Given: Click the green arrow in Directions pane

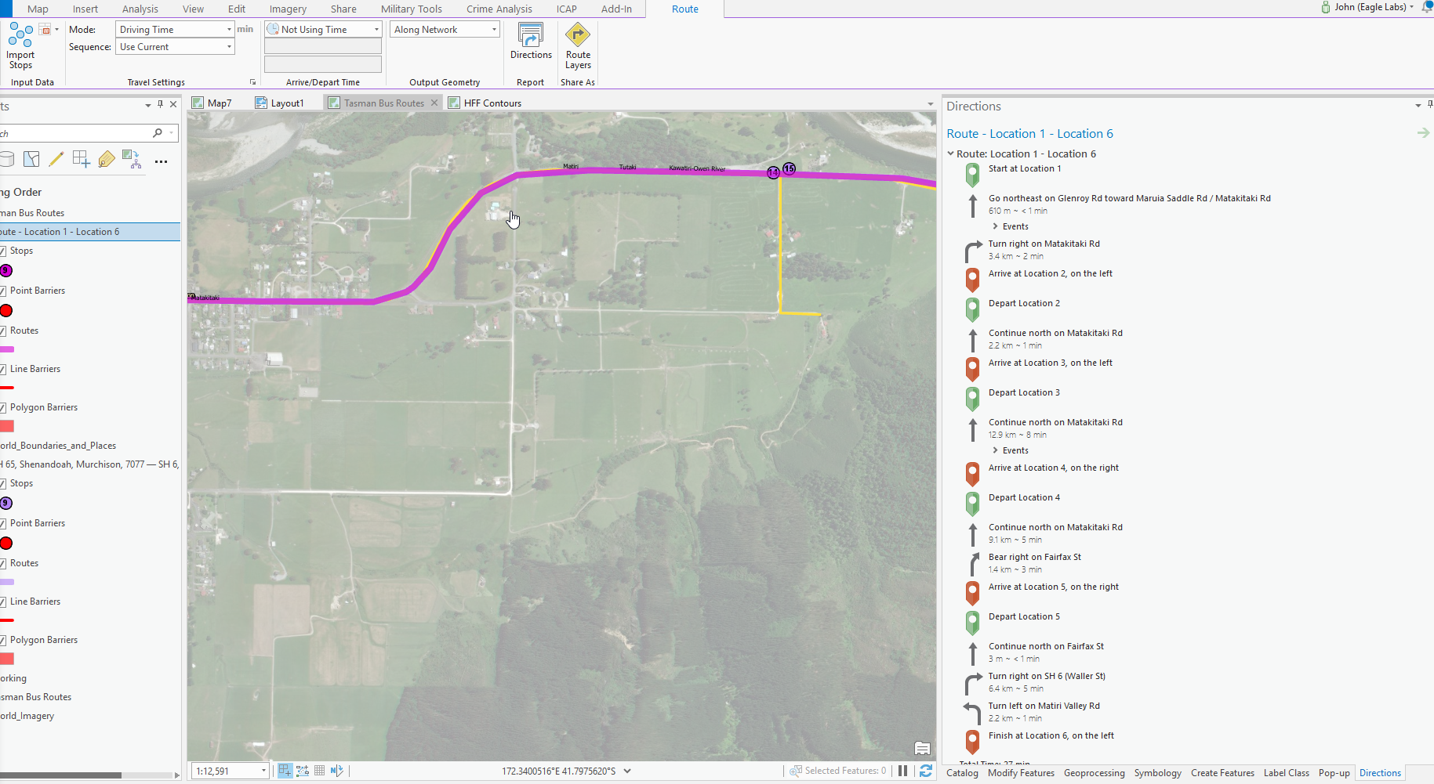Looking at the screenshot, I should pos(1423,133).
